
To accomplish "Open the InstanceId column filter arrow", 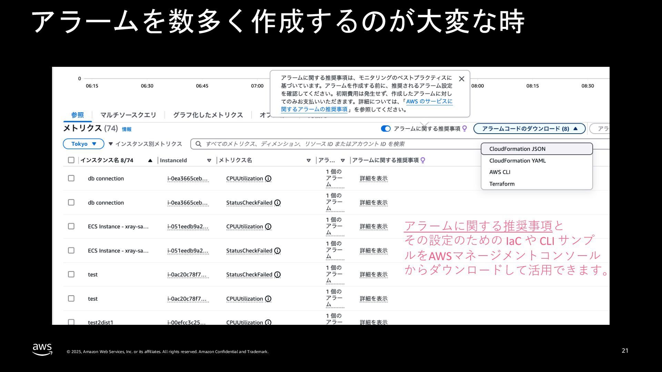I will [x=209, y=161].
